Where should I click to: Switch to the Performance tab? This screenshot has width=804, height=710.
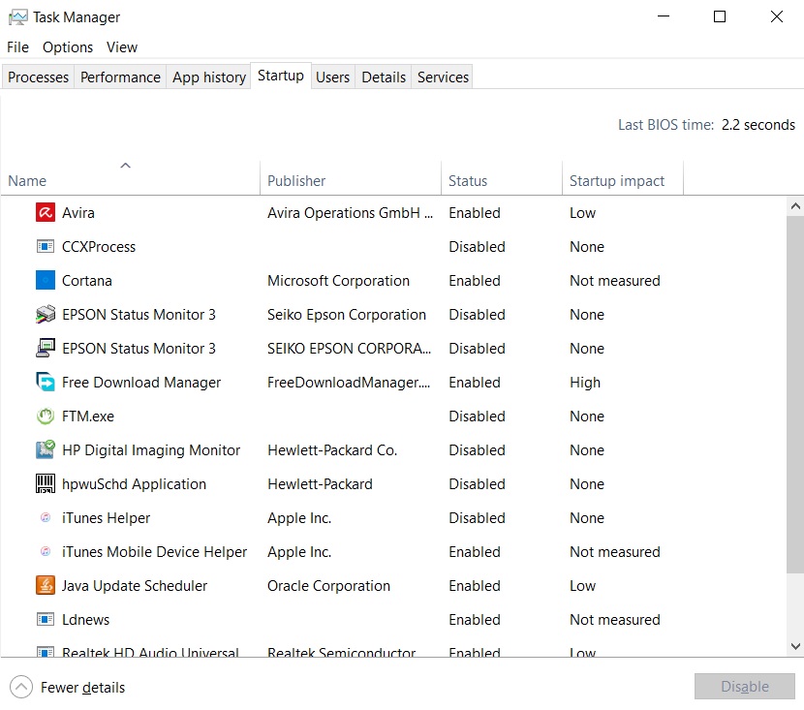[120, 77]
